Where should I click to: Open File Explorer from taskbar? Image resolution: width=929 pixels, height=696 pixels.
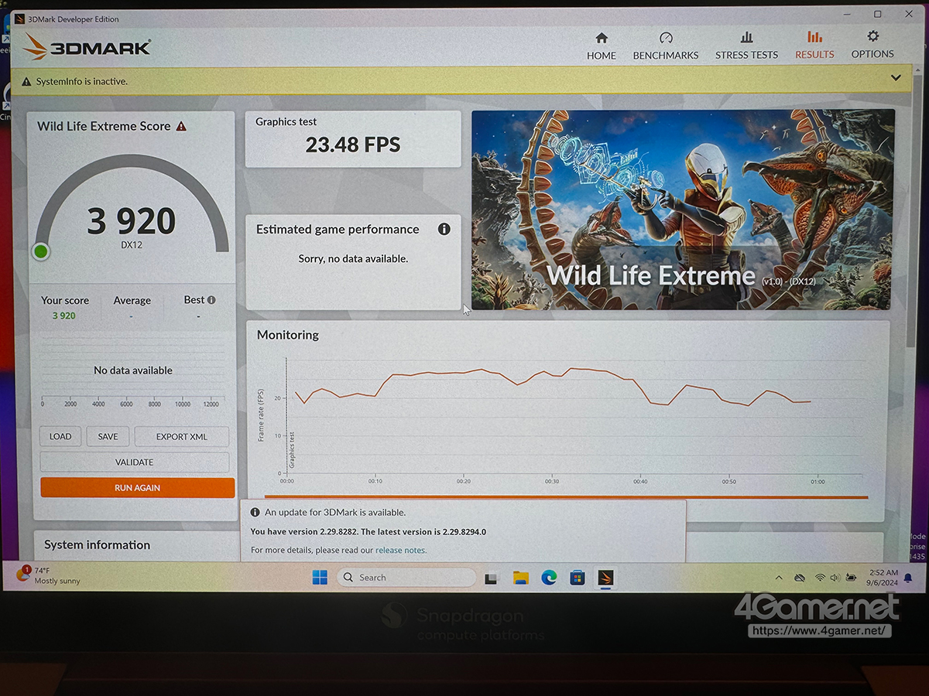[520, 578]
